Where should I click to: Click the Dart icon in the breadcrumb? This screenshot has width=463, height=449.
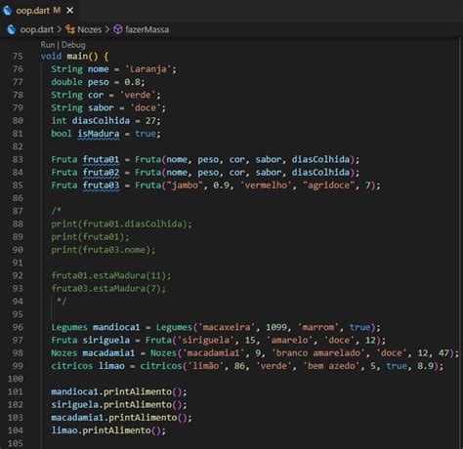(12, 29)
